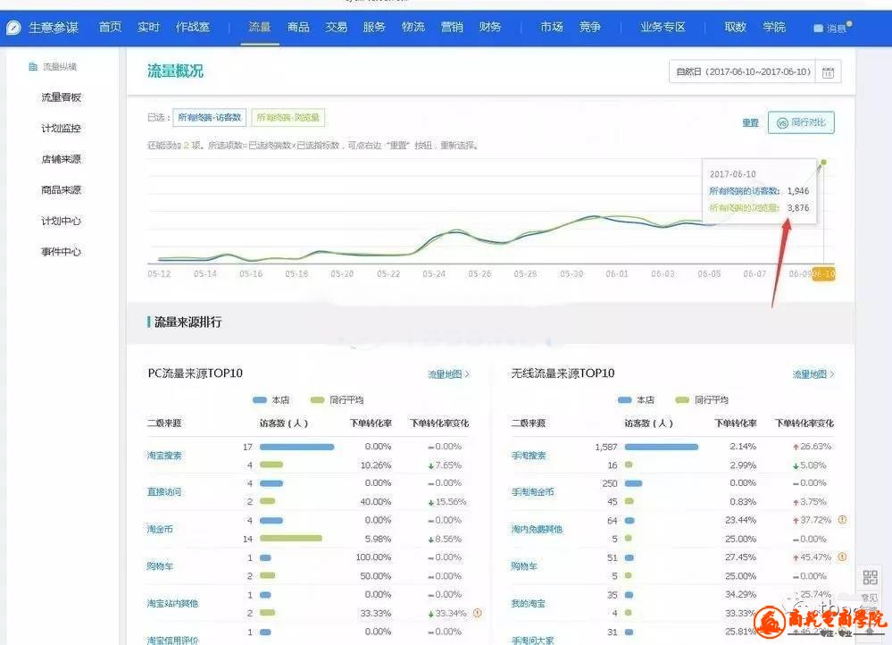Click the 淘宝搜索 blue visitor bar 17
The height and width of the screenshot is (645, 892).
tap(297, 447)
